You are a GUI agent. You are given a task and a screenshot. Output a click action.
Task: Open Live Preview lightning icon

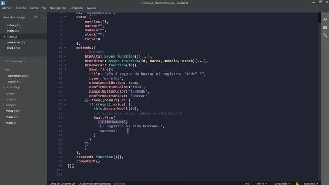coord(325,20)
